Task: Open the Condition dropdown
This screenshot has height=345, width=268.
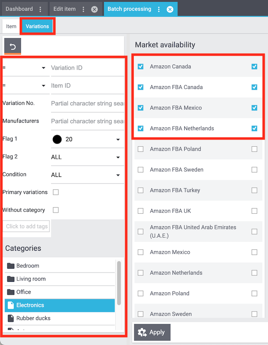Action: pos(85,175)
